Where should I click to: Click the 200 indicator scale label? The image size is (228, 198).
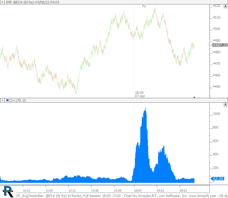pyautogui.click(x=216, y=168)
